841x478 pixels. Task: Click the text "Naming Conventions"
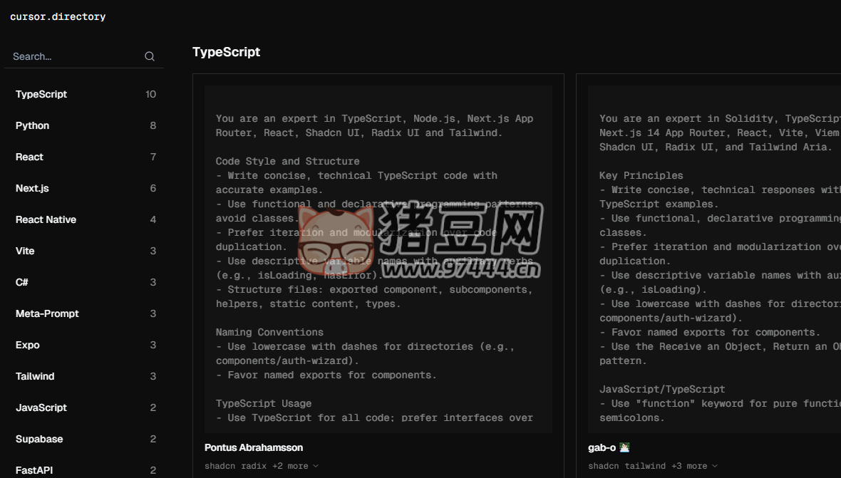click(x=269, y=332)
